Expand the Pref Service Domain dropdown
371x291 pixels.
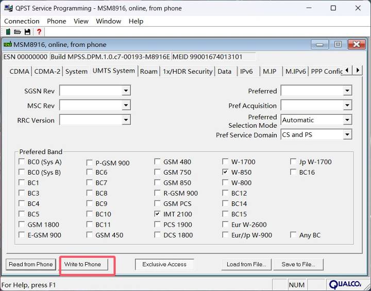(x=347, y=135)
